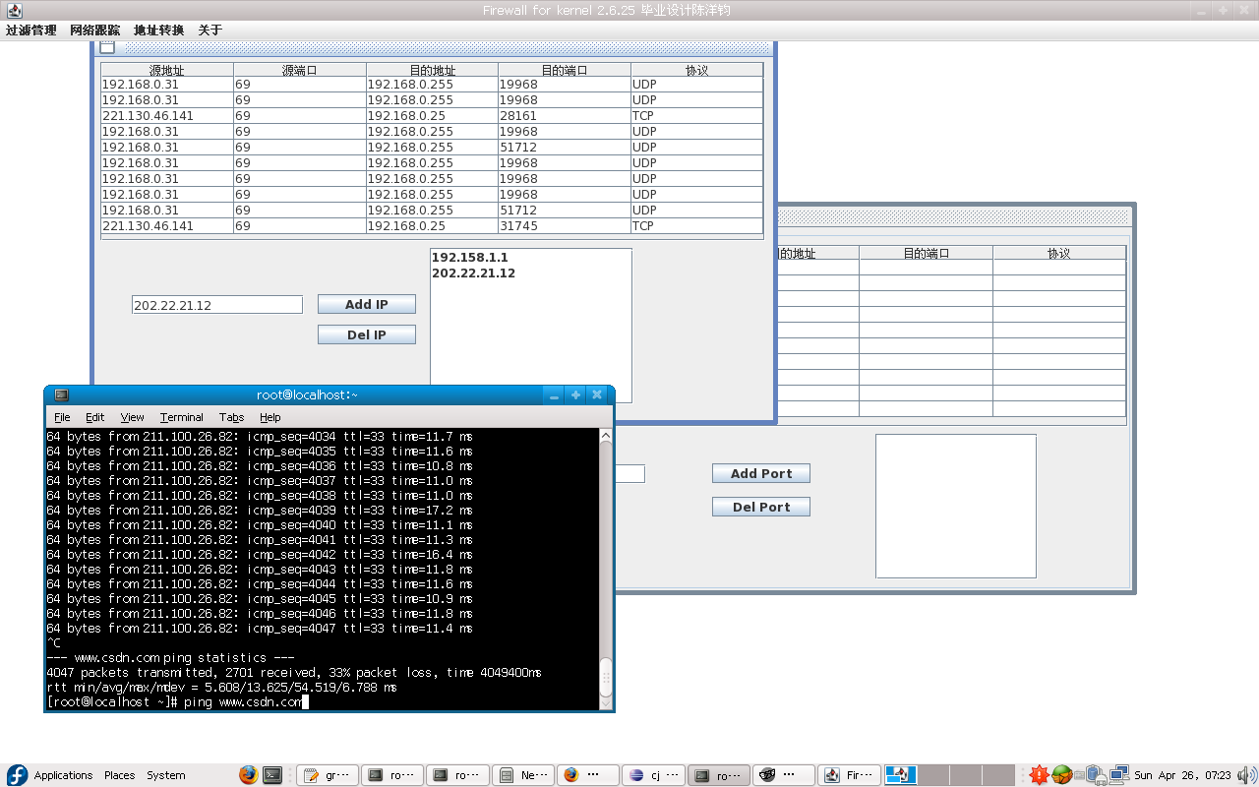Open the 网络跟踪 menu
Screen dimensions: 1259x787
(x=94, y=30)
